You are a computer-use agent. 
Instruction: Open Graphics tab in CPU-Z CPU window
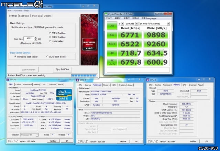(x=52, y=85)
